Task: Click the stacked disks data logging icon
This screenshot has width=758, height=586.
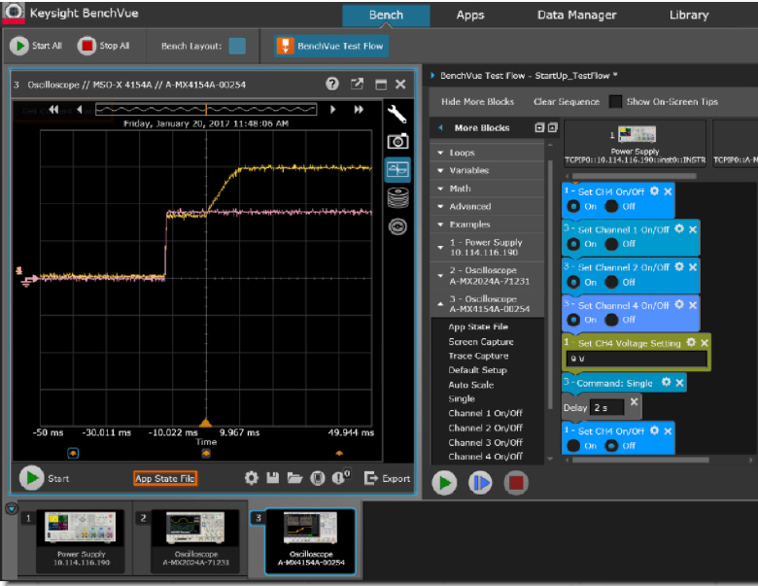Action: [x=397, y=197]
